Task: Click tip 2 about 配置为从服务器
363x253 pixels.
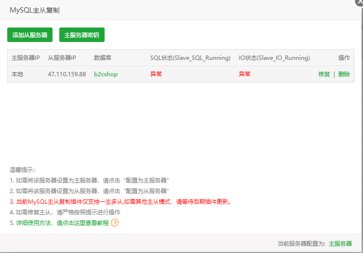Action: (89, 191)
